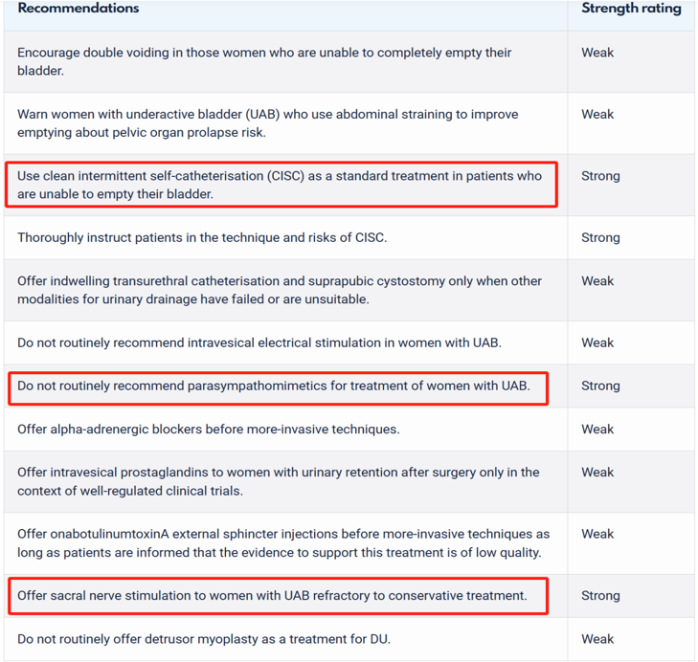Click 'Strong' rating for instructing patients in CISC
This screenshot has height=662, width=698.
(x=600, y=238)
